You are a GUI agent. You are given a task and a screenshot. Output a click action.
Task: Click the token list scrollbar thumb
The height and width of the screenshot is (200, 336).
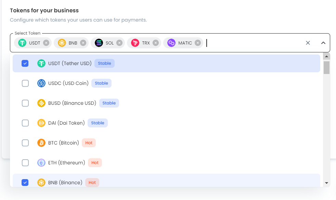(x=326, y=67)
